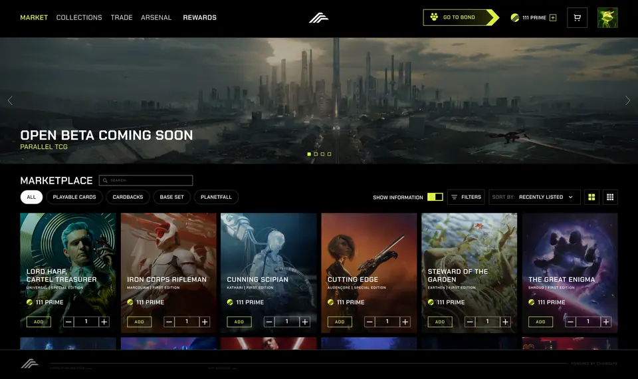Decrease quantity for Iron Corps Rifleman
This screenshot has height=379, width=638.
pyautogui.click(x=169, y=322)
